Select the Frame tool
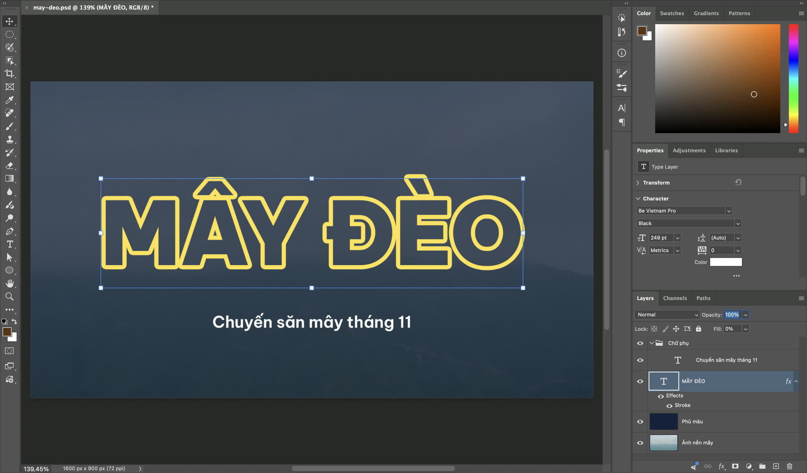The height and width of the screenshot is (473, 807). click(x=9, y=87)
